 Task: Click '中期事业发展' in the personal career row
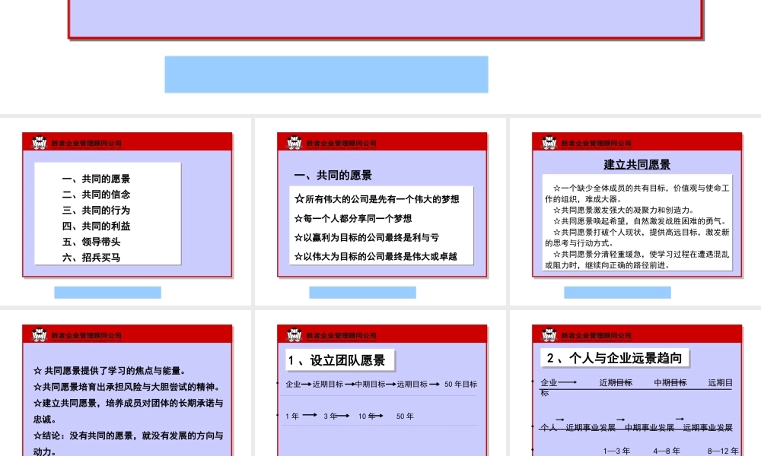649,427
